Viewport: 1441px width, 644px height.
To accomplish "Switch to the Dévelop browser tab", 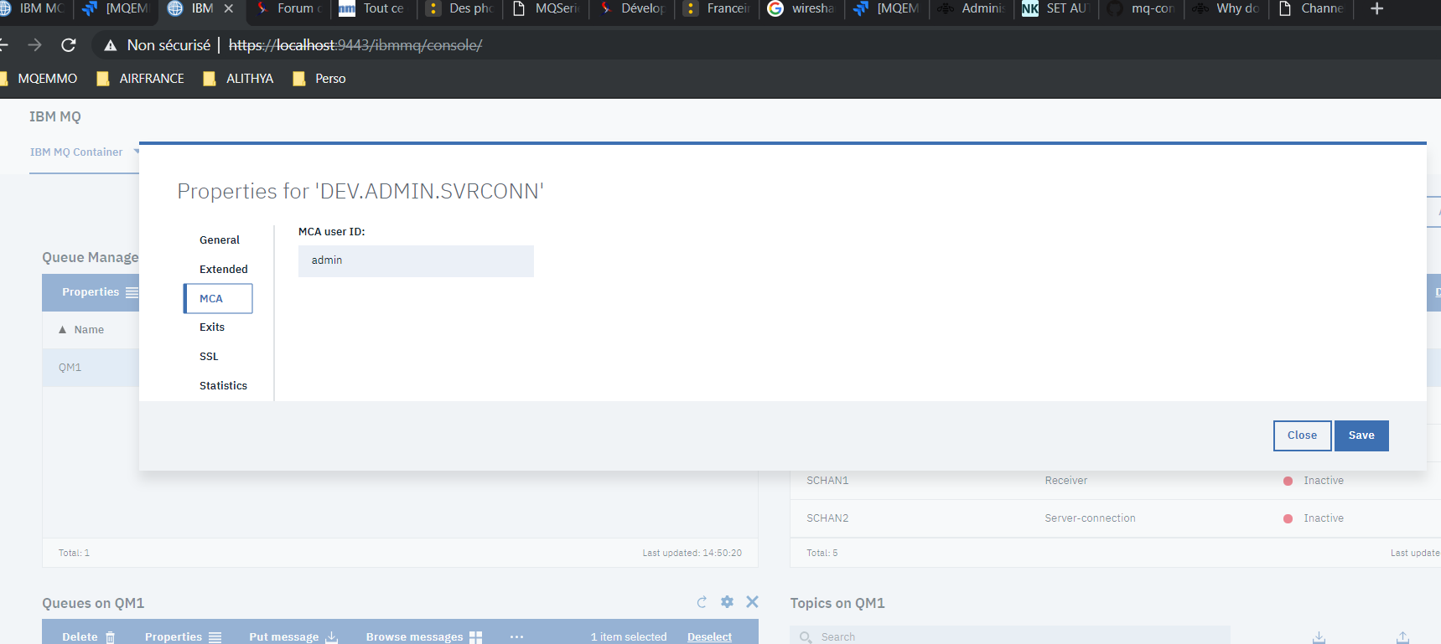I will coord(633,8).
